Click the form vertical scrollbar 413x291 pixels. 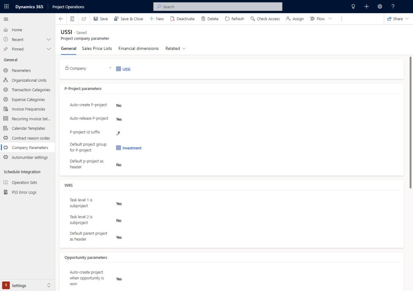[410, 123]
